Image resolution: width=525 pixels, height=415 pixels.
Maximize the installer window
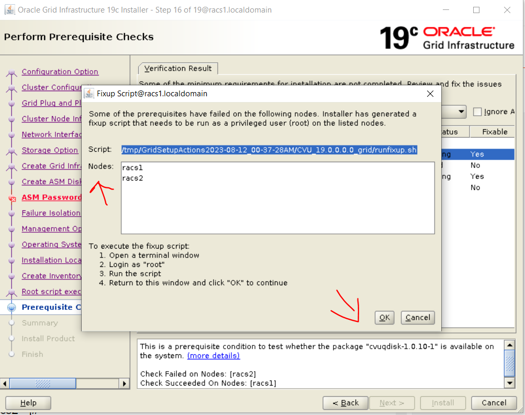(x=476, y=10)
